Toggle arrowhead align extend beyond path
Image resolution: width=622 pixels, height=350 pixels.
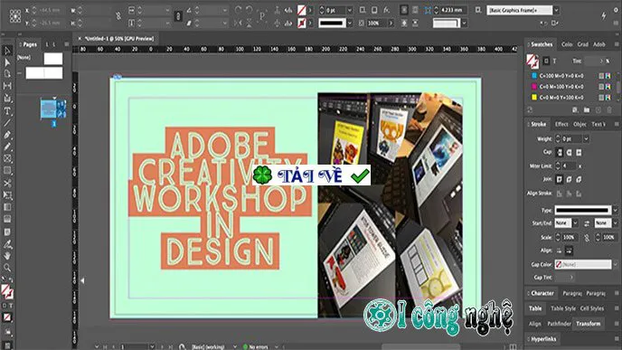click(559, 251)
